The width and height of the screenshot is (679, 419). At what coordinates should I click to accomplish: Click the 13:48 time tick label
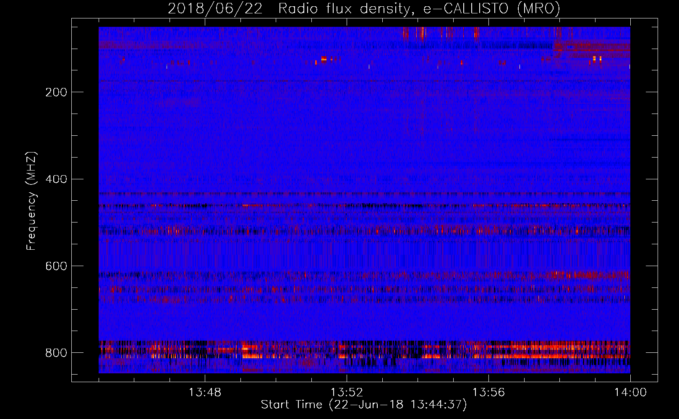(205, 393)
